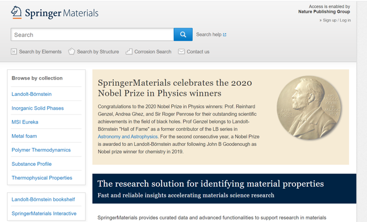The width and height of the screenshot is (367, 222).
Task: Follow the Astronomy and Astrophysics link
Action: pos(128,137)
